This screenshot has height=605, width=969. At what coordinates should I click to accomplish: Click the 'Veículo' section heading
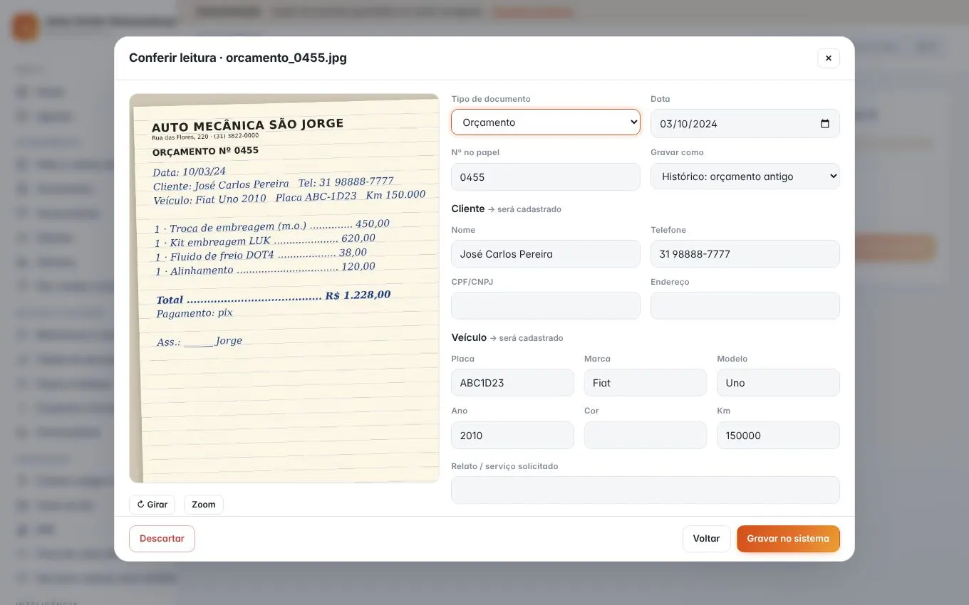pyautogui.click(x=469, y=337)
